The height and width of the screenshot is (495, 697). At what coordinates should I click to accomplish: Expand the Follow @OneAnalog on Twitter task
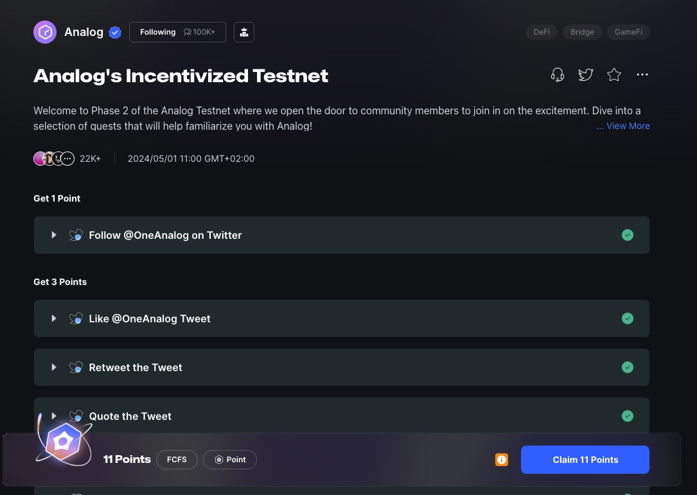[x=54, y=235]
